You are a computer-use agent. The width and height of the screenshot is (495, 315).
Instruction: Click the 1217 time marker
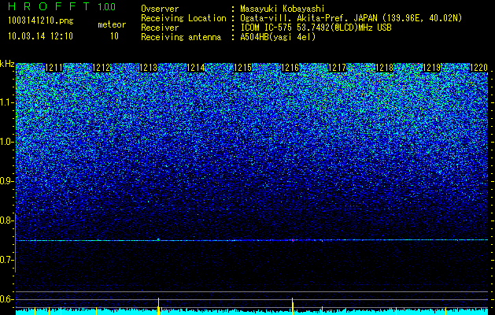pos(337,68)
